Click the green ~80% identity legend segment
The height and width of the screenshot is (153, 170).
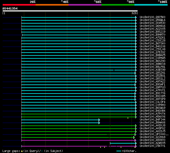pos(118,5)
